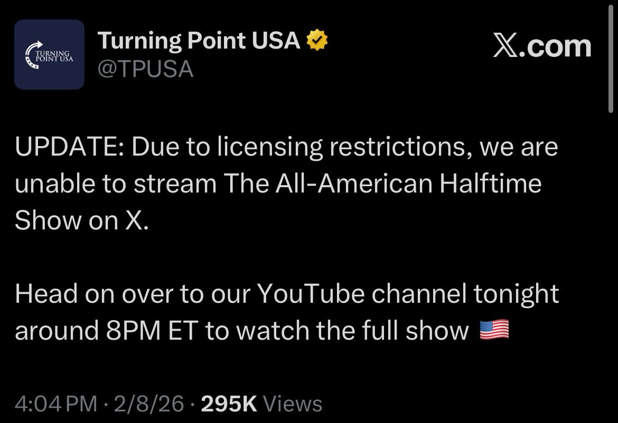618x423 pixels.
Task: Open the Turning Point USA profile avatar
Action: tap(49, 54)
